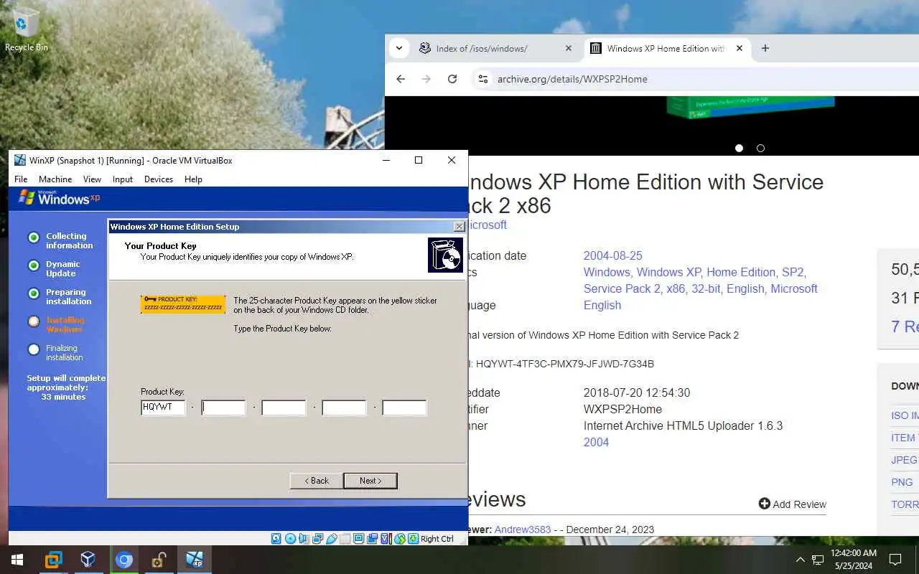This screenshot has height=574, width=919.
Task: Open VirtualBox Machine menu
Action: point(55,179)
